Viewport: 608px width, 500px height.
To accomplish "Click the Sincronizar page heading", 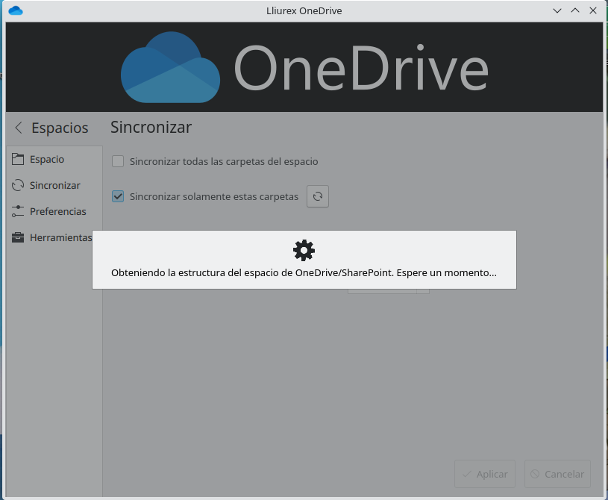I will coord(151,127).
